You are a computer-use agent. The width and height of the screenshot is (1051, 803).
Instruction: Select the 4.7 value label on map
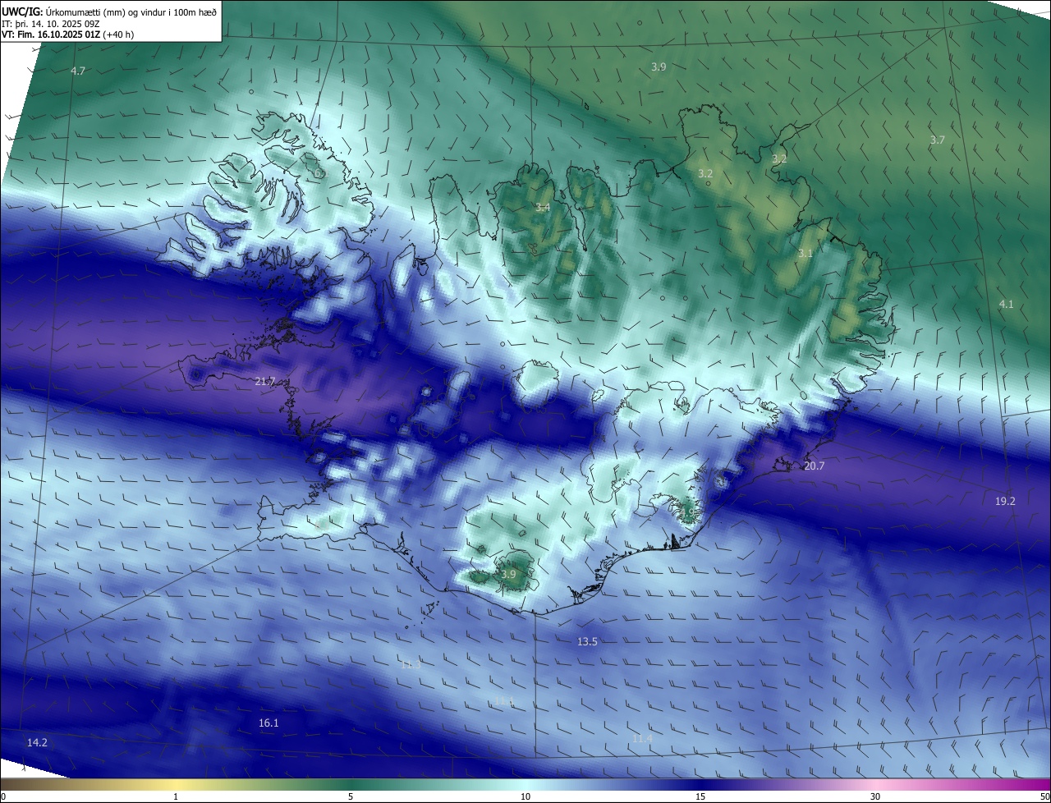click(78, 71)
